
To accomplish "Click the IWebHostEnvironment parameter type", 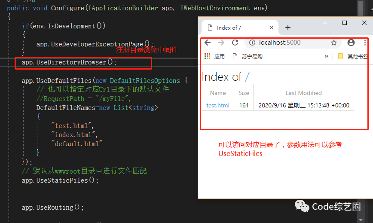I will [215, 8].
